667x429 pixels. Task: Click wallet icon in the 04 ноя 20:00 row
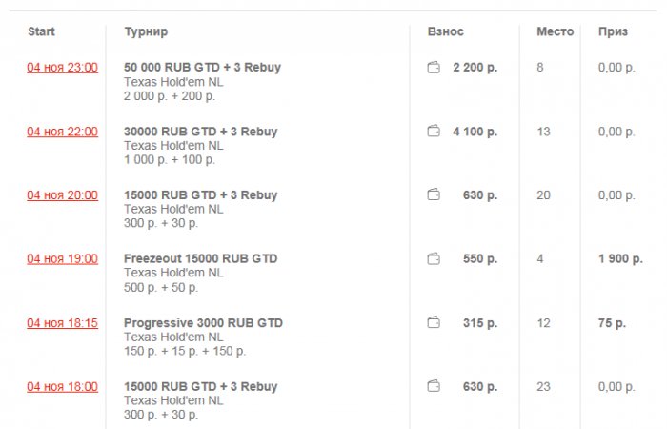435,195
